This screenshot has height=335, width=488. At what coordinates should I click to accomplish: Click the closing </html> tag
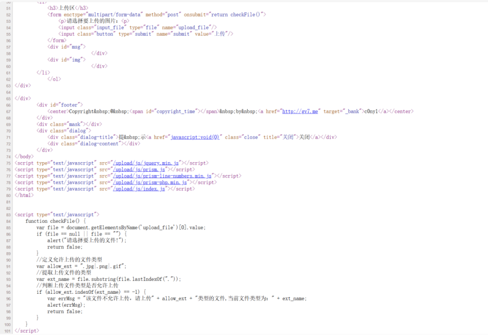click(x=24, y=196)
